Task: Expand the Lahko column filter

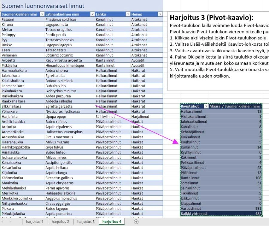Action: [x=128, y=14]
